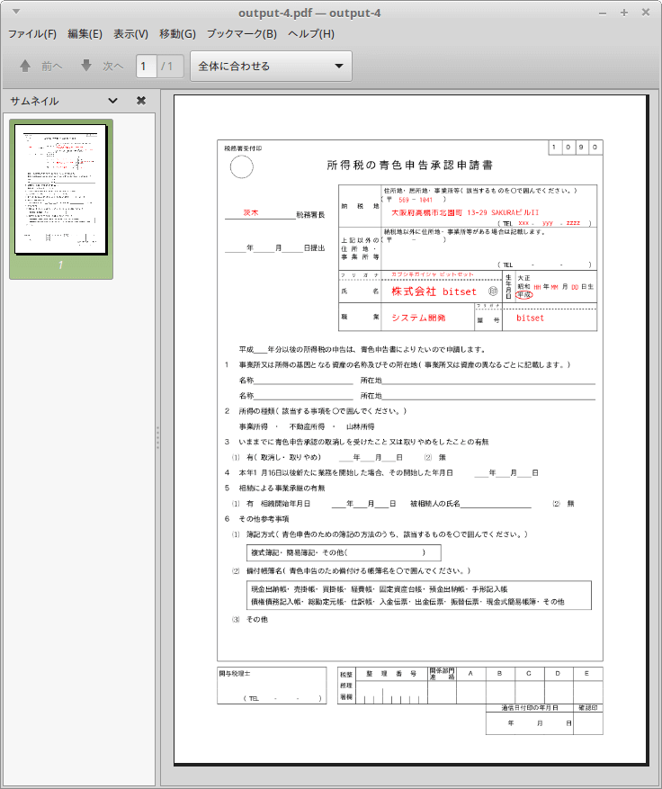Click the 税務署長 label
Viewport: 662px width, 789px height.
click(x=310, y=215)
